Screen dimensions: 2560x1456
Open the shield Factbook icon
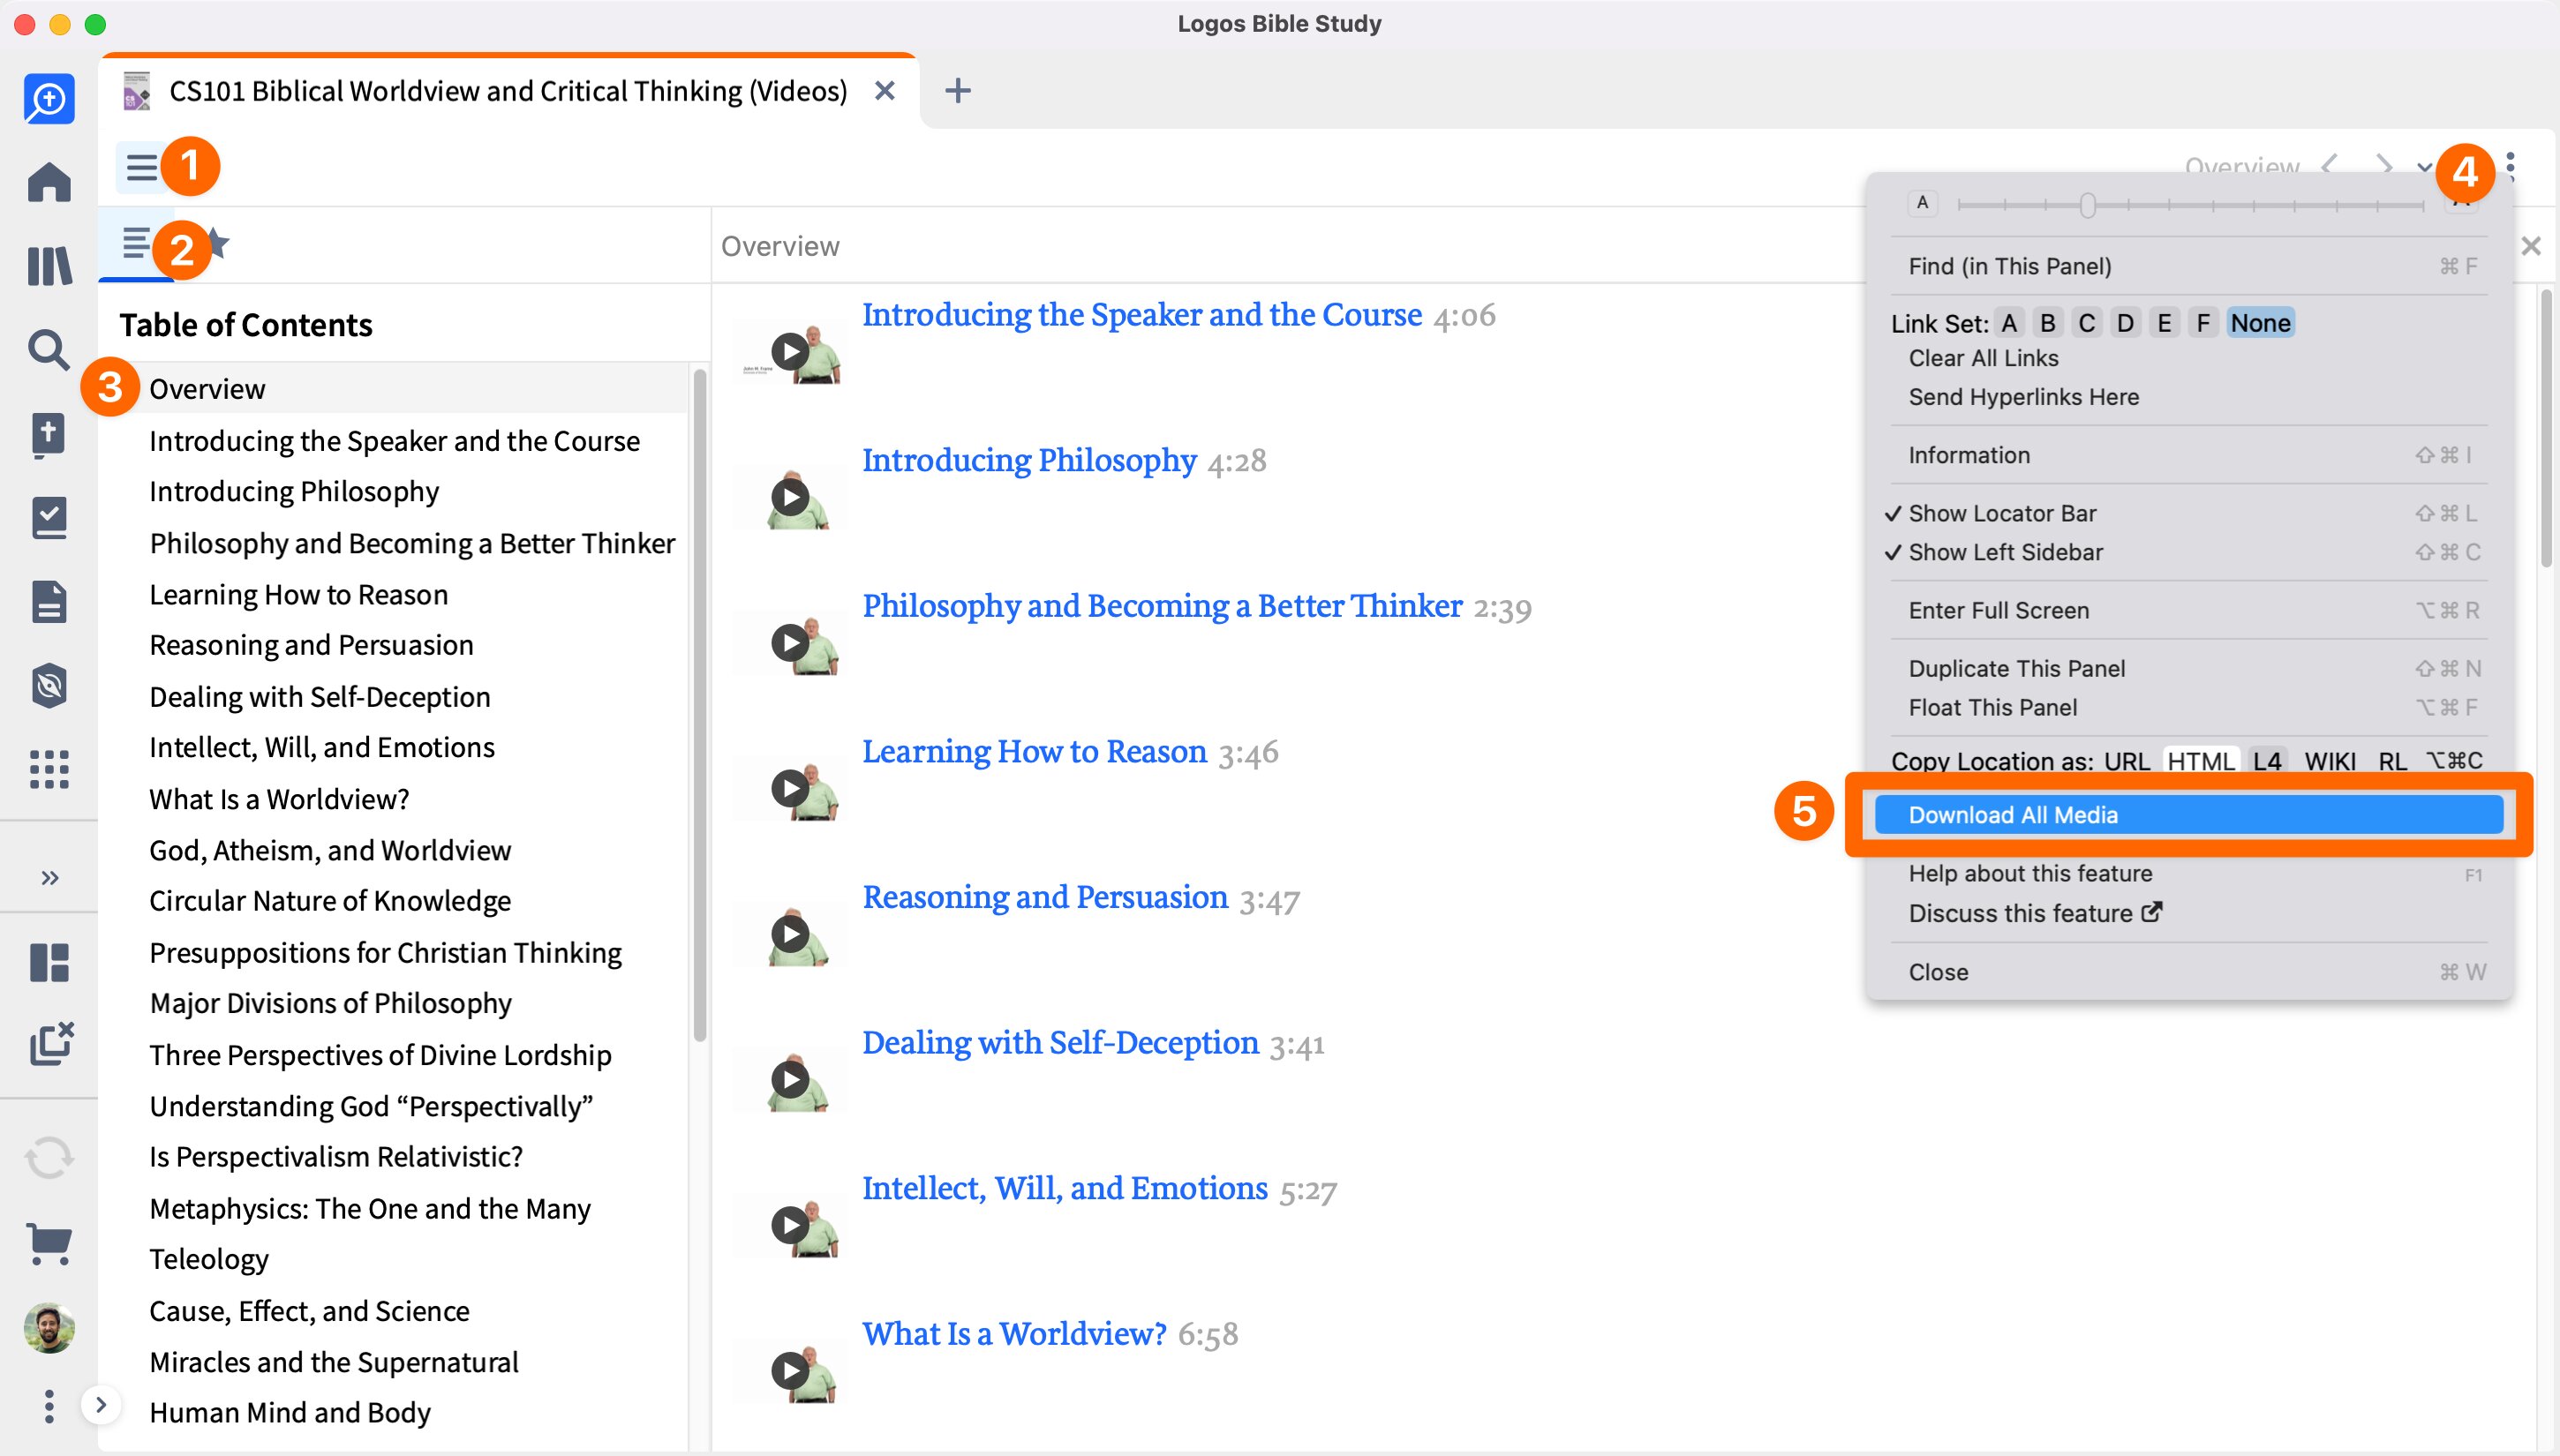[49, 686]
